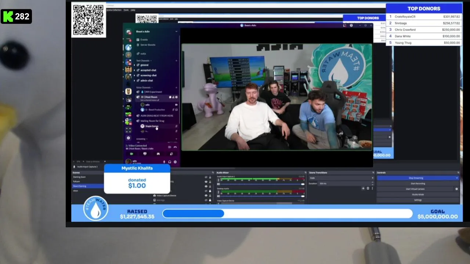Add a channel to Voice Channels
Image resolution: width=470 pixels, height=264 pixels.
[x=176, y=87]
